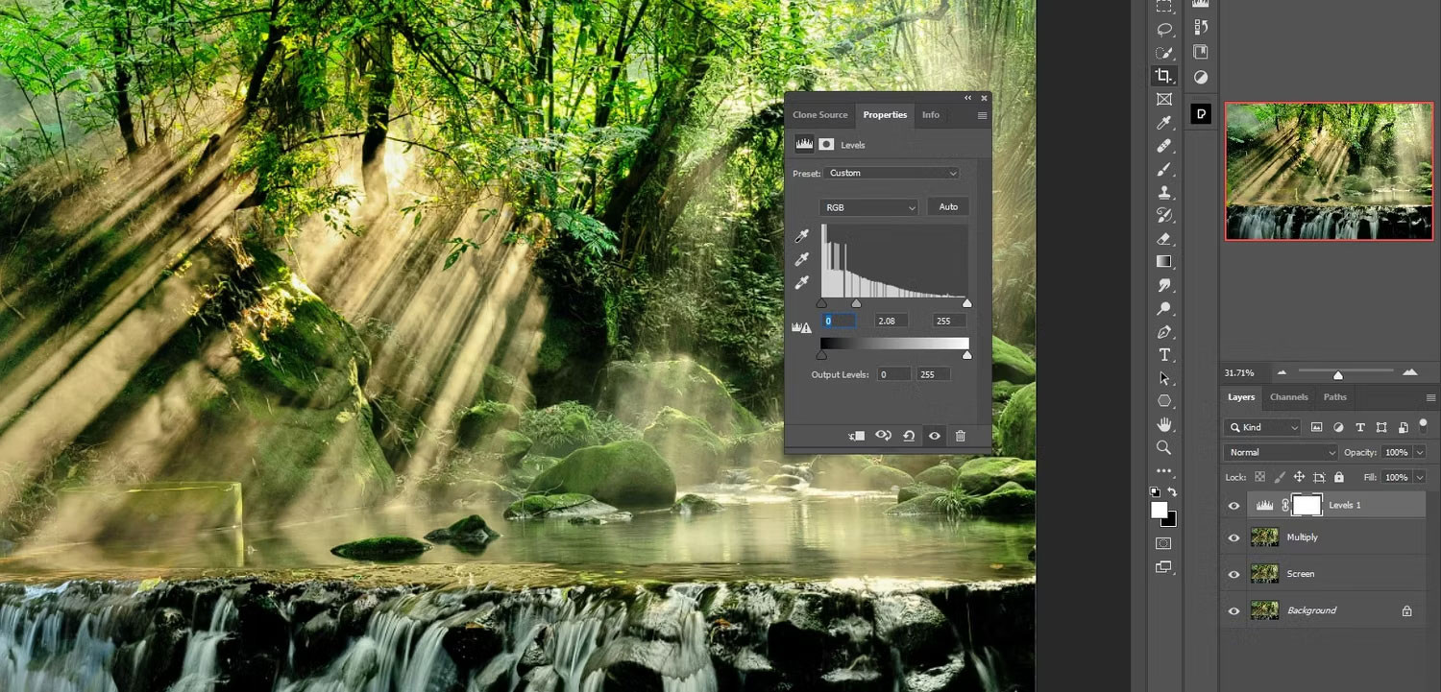This screenshot has height=692, width=1441.
Task: Select the Type tool
Action: [1164, 355]
